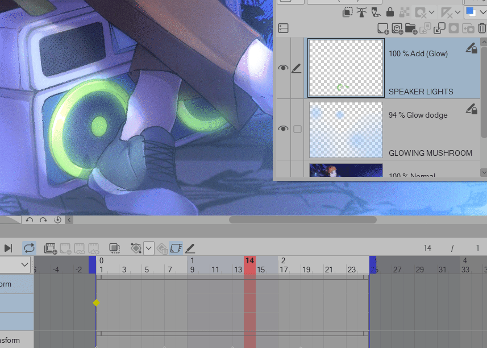This screenshot has width=487, height=348.
Task: Click the '94 % Glow dodge' text
Action: [418, 115]
